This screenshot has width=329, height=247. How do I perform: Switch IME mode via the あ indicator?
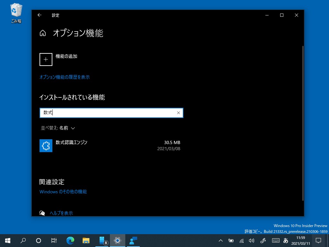(x=286, y=240)
